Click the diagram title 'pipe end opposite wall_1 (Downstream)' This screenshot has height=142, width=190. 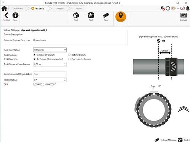click(x=158, y=36)
